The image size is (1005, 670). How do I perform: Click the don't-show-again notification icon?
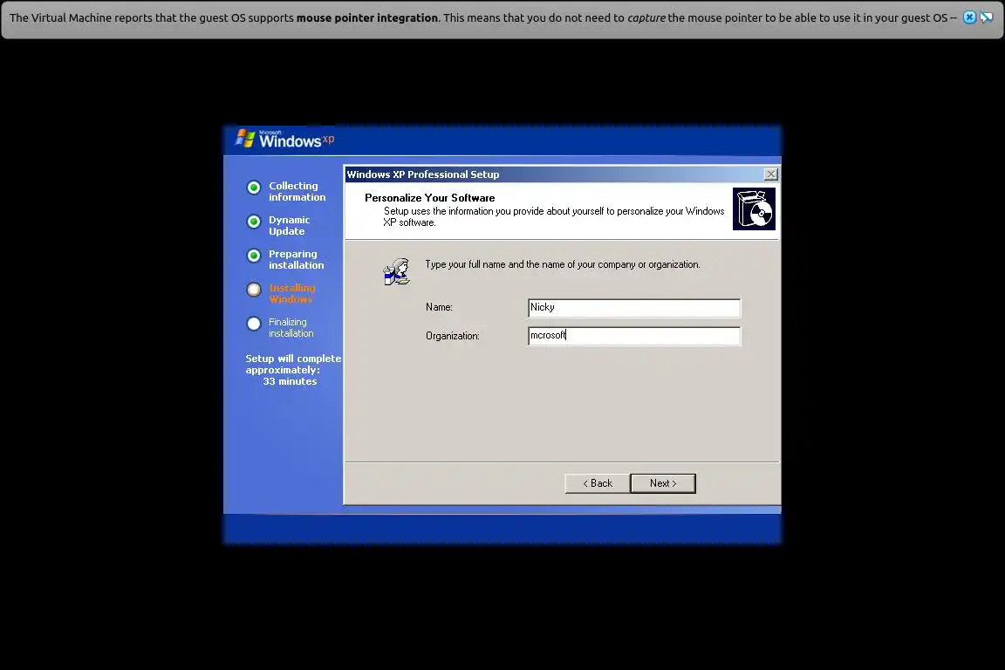(987, 18)
